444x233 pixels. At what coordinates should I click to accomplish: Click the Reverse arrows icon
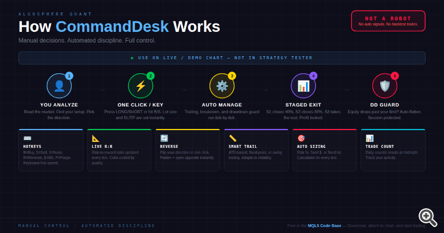point(164,138)
